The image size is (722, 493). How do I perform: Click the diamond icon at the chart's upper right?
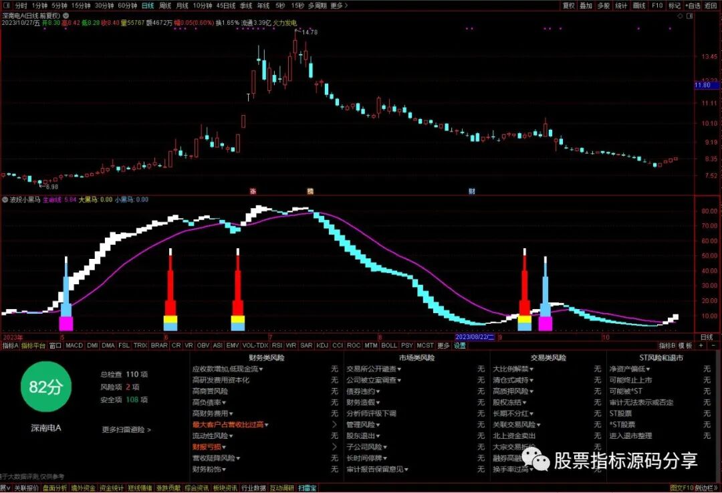[680, 15]
